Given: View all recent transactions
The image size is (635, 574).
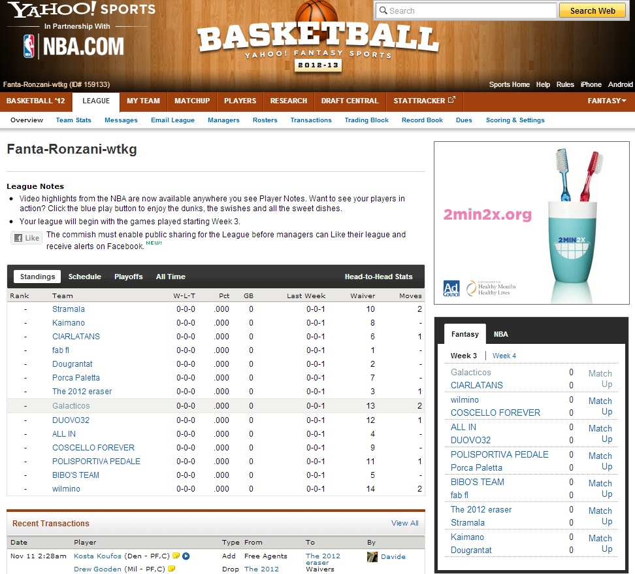Looking at the screenshot, I should (x=404, y=523).
